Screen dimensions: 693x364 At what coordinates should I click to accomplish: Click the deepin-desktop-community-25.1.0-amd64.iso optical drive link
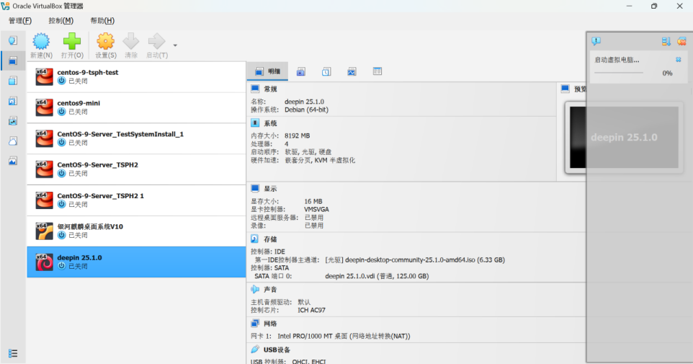tap(415, 260)
